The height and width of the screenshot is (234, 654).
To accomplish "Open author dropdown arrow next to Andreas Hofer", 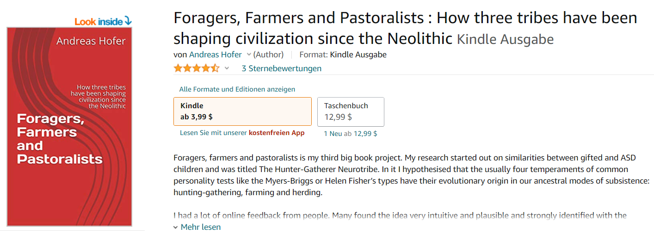I will 249,55.
